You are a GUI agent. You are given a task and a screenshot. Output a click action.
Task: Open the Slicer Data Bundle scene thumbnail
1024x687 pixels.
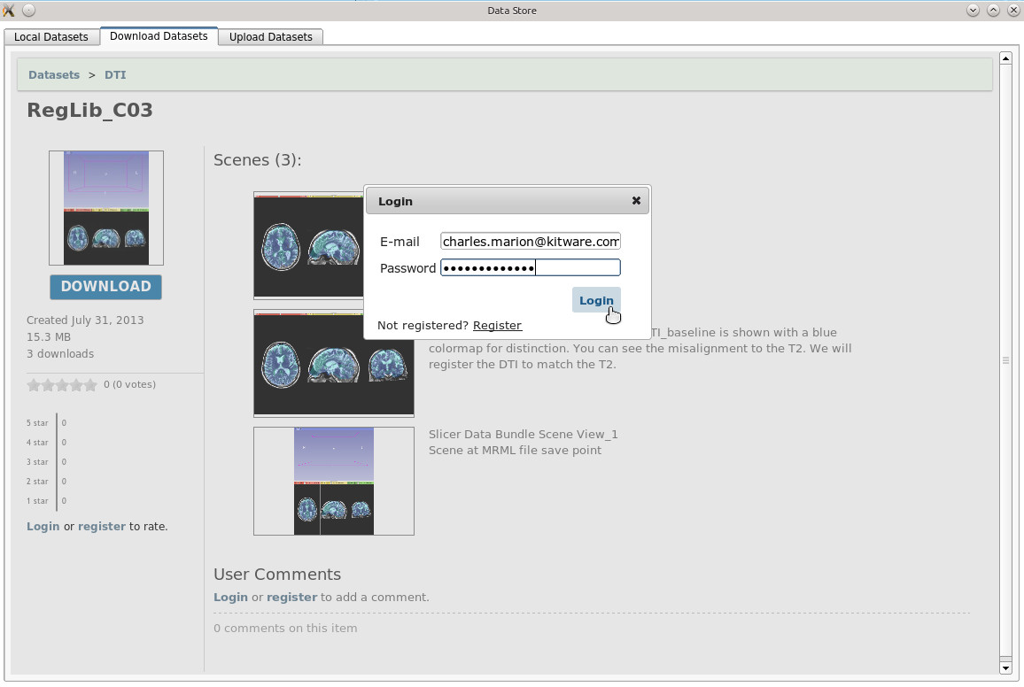click(x=333, y=482)
